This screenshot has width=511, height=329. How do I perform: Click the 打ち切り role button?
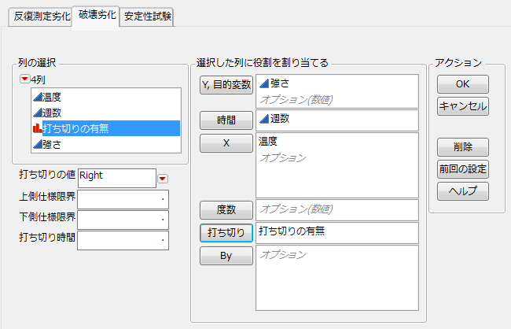pos(226,232)
